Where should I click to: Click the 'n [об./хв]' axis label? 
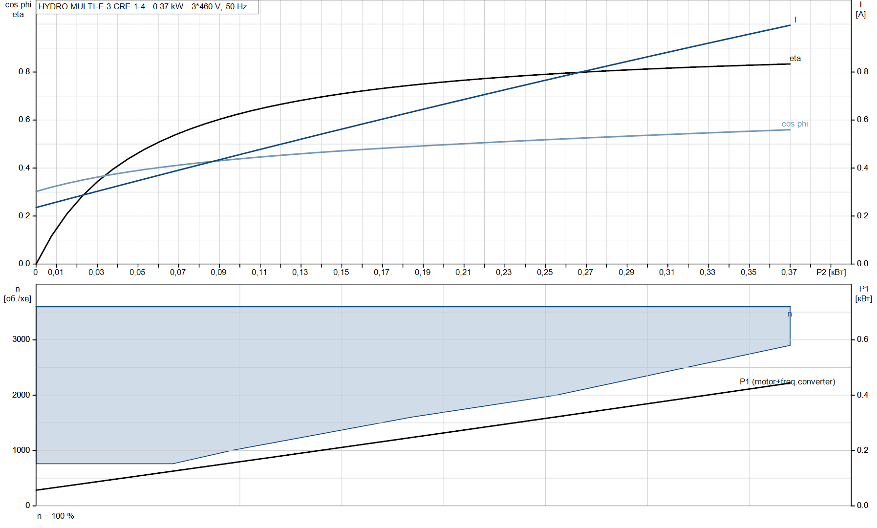tap(18, 294)
